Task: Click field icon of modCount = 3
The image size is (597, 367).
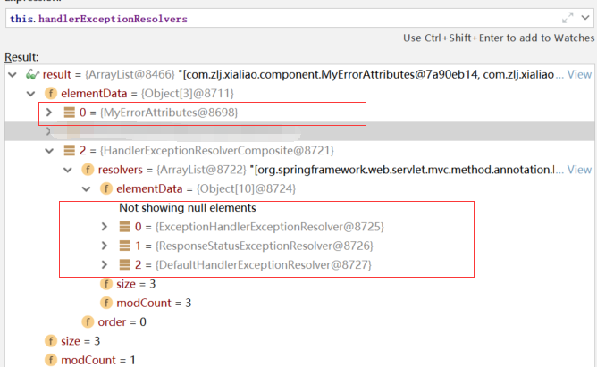Action: (x=106, y=303)
